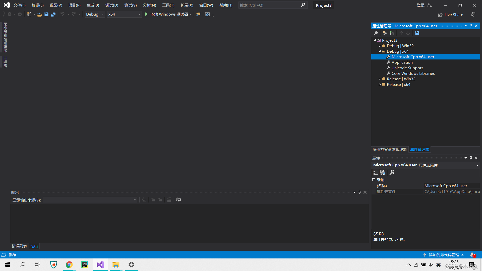Toggle categorized view in Properties panel

click(376, 173)
